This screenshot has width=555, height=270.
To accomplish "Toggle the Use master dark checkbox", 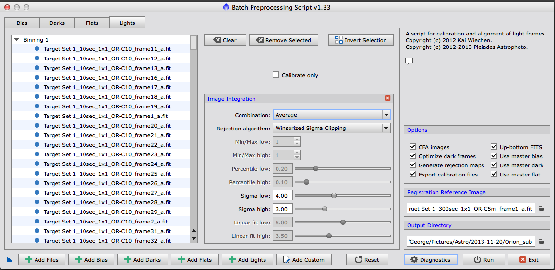I will [x=494, y=165].
